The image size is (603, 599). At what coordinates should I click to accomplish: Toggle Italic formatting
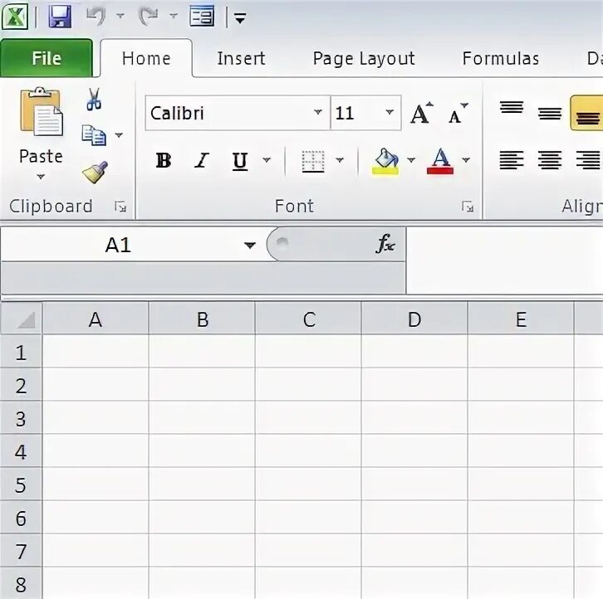pos(202,161)
